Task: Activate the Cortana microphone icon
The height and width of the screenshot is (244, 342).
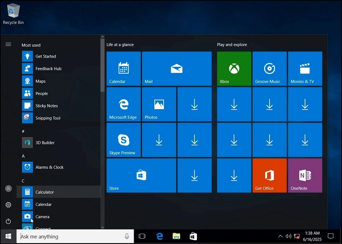Action: click(127, 236)
